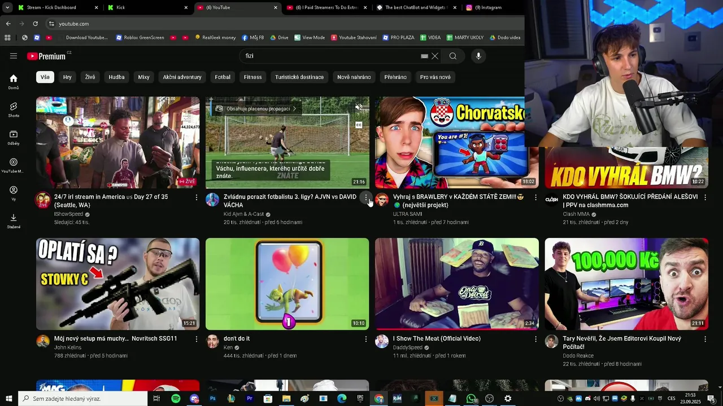The image size is (723, 406).
Task: Select the Mixy filter chip
Action: point(144,77)
